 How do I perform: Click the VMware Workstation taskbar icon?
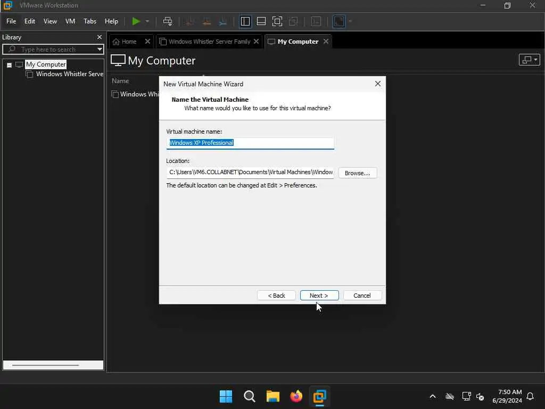pyautogui.click(x=319, y=396)
